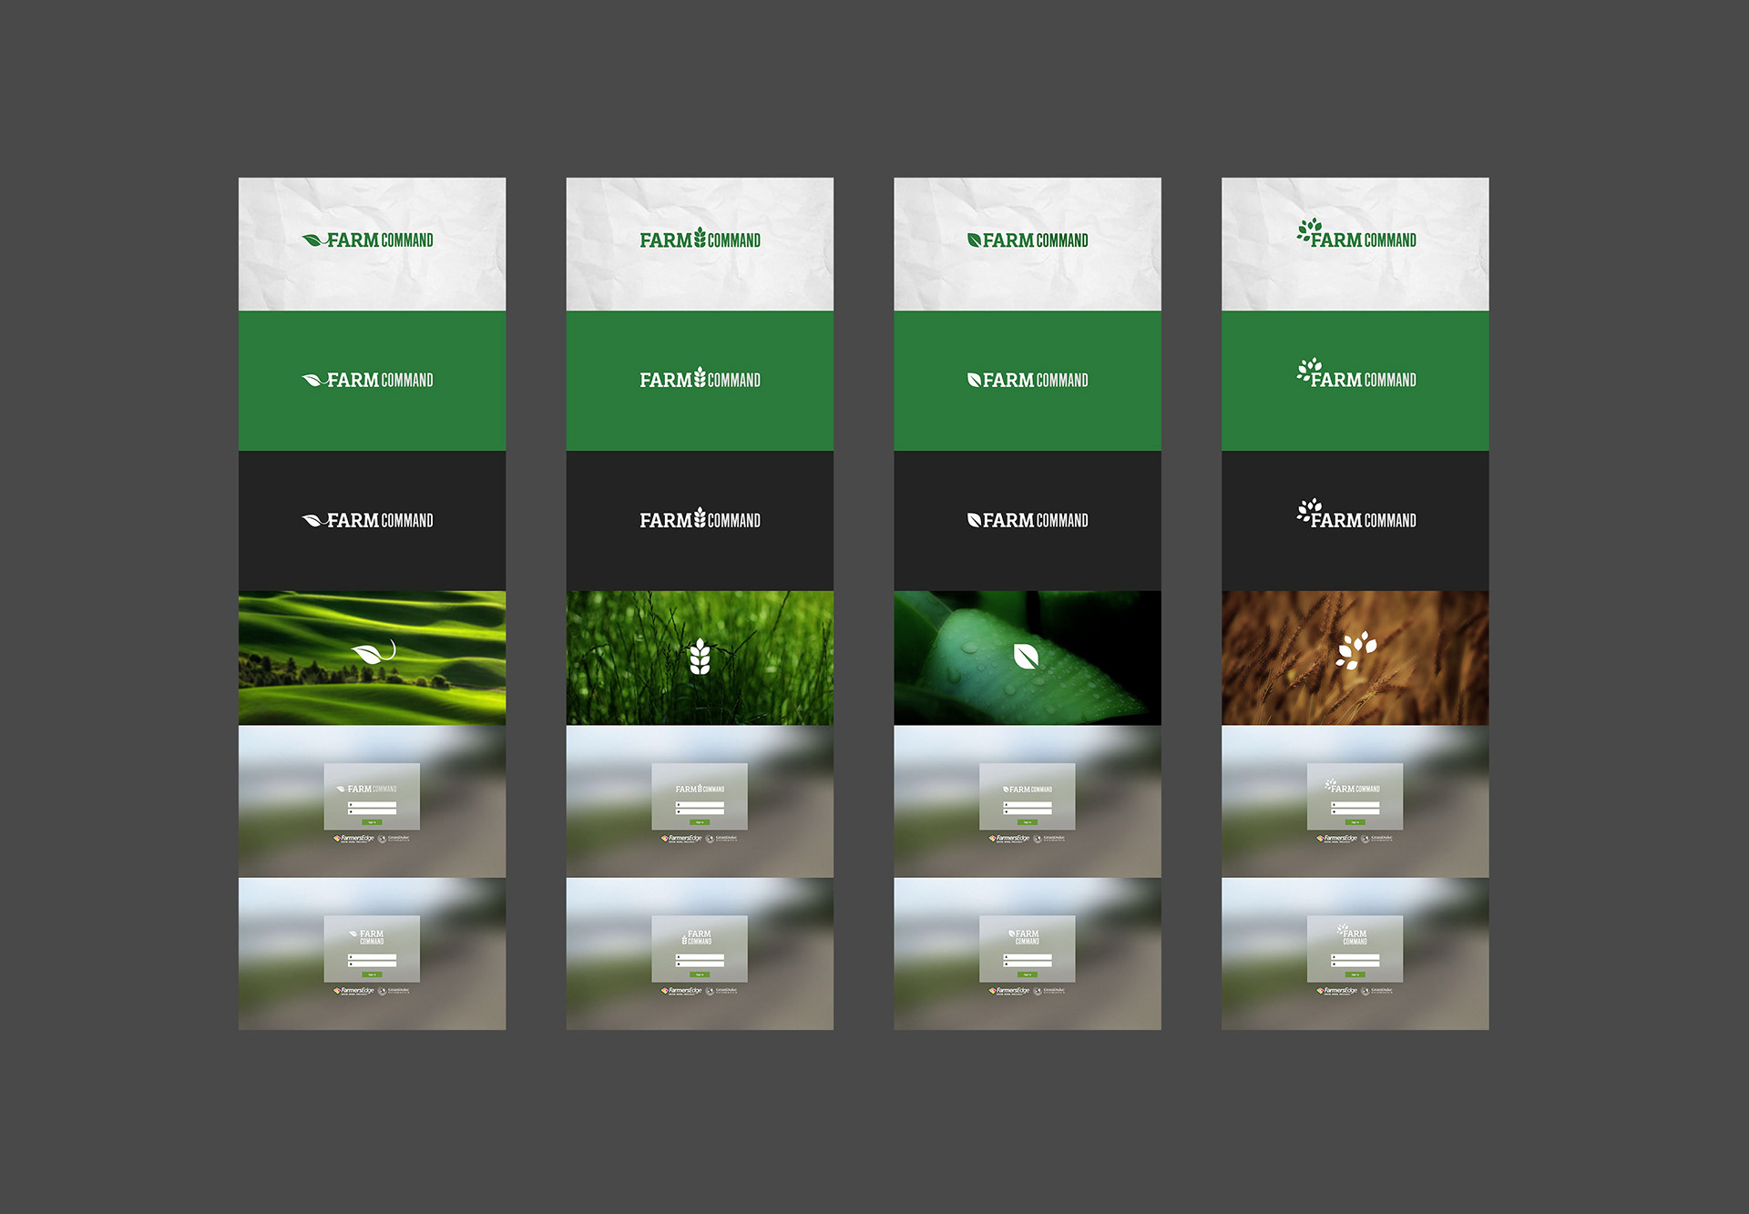The image size is (1749, 1214).
Task: Focus the password field under the one-line wheat login logo
Action: [x=700, y=811]
